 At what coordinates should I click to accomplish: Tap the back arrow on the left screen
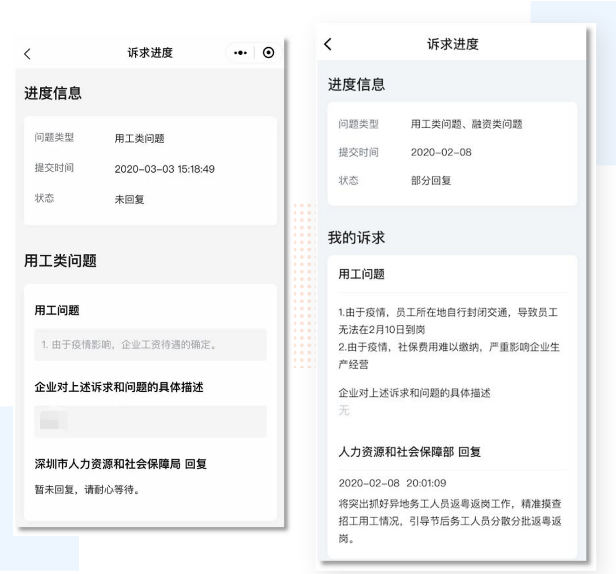tap(28, 54)
